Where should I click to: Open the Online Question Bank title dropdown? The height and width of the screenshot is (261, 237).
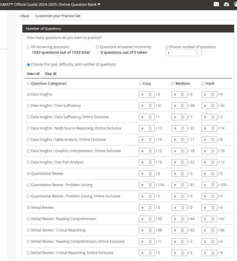[x=99, y=4]
